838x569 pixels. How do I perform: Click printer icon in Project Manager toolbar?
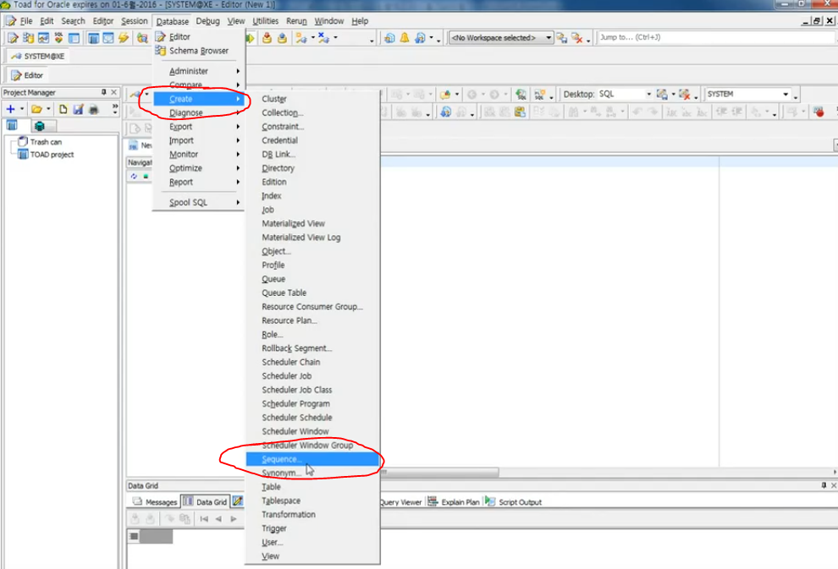[93, 109]
